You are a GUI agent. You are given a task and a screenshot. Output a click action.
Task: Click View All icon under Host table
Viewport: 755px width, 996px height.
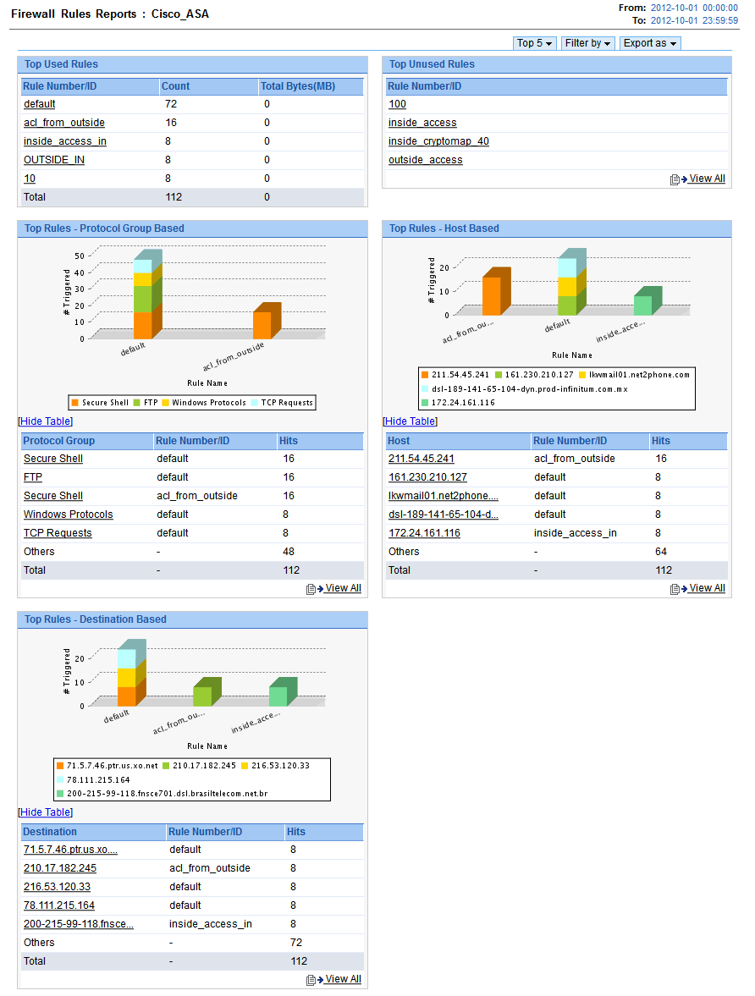(x=678, y=590)
